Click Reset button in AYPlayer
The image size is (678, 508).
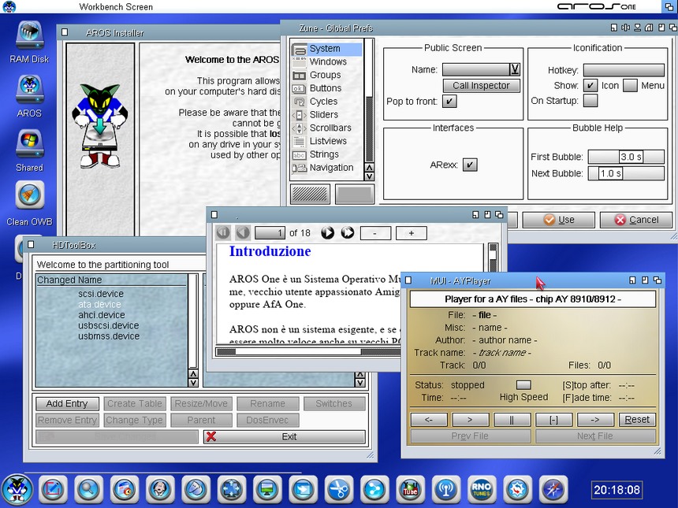point(637,420)
